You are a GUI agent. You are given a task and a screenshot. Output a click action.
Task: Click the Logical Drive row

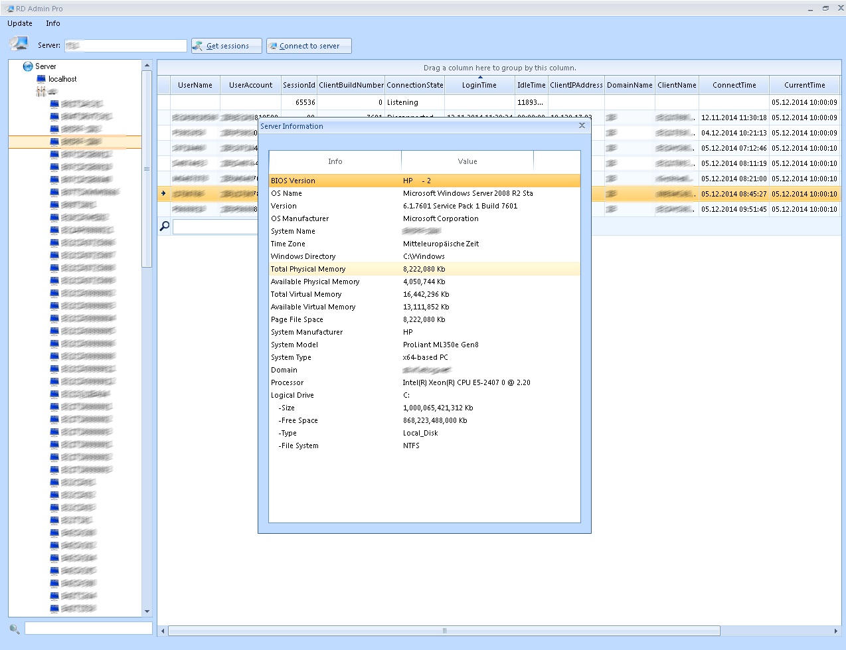[424, 395]
